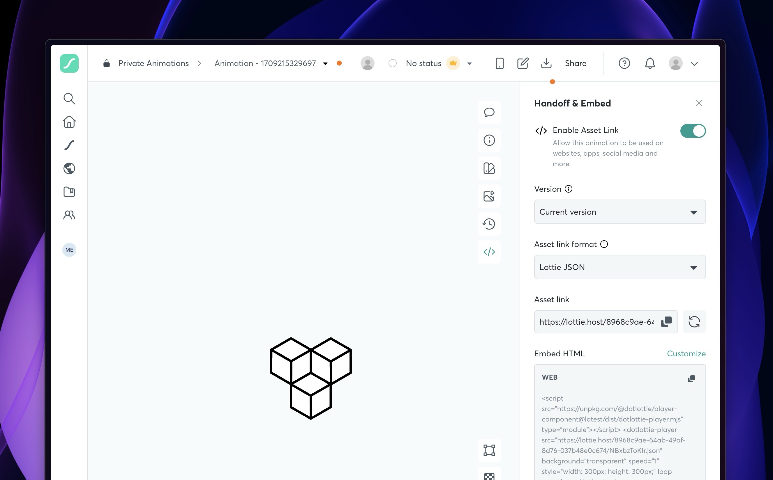Open the animation info panel
This screenshot has width=773, height=480.
(489, 140)
